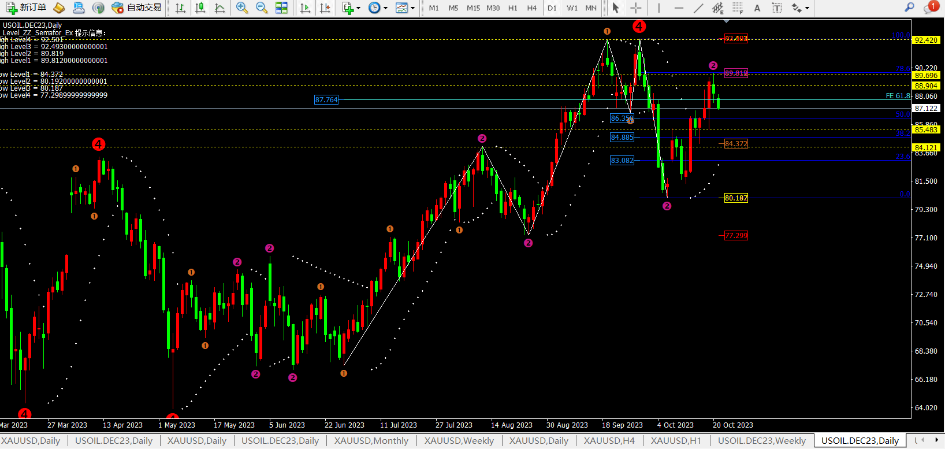Switch chart to bar chart style
945x449 pixels.
coord(180,8)
